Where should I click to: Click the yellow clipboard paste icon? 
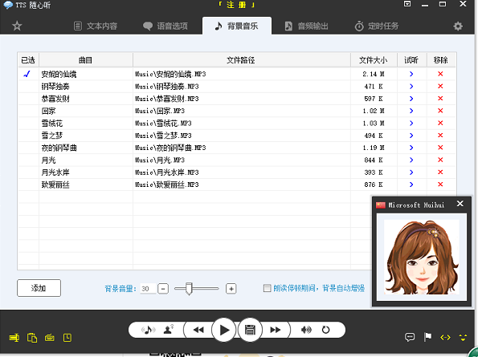point(32,338)
